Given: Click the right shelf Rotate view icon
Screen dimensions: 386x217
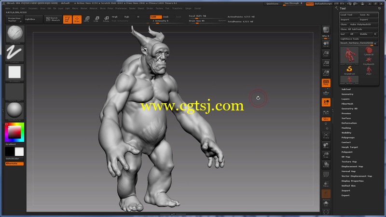Looking at the screenshot, I should point(326,164).
